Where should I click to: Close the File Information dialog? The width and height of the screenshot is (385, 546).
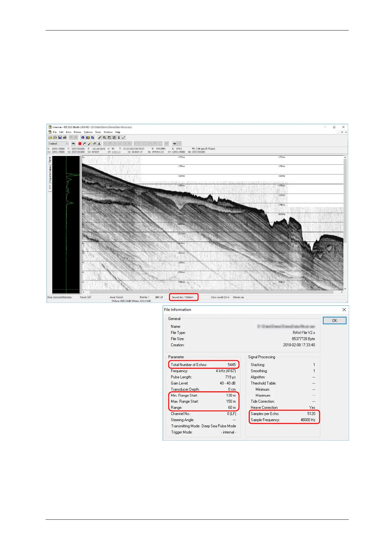344,310
